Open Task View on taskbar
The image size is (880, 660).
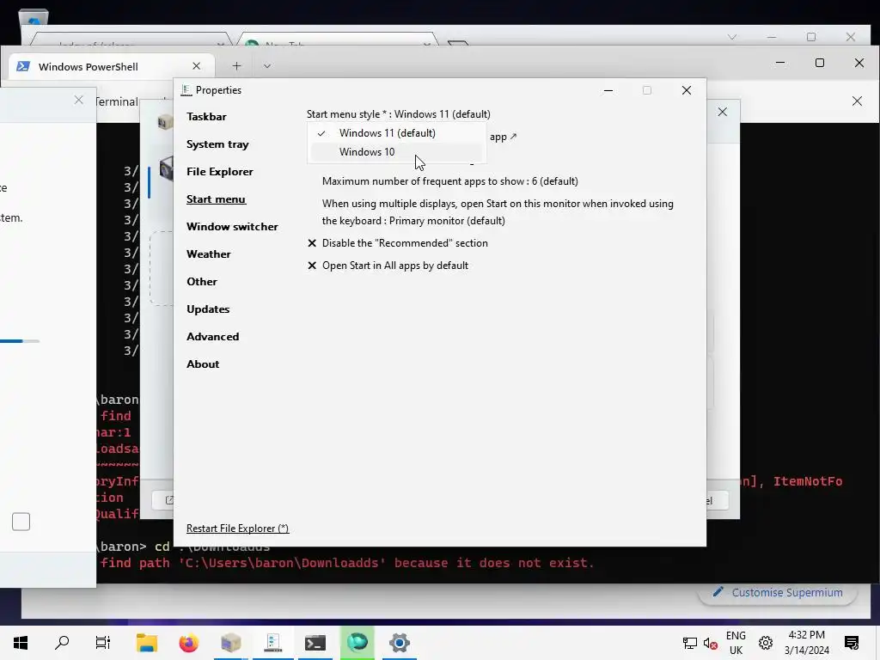[103, 643]
